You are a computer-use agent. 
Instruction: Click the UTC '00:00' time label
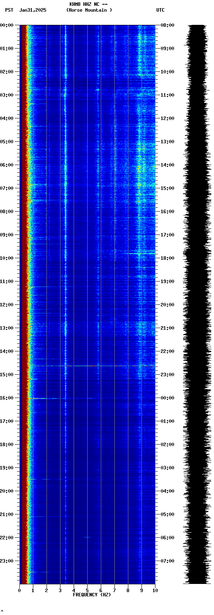click(167, 398)
